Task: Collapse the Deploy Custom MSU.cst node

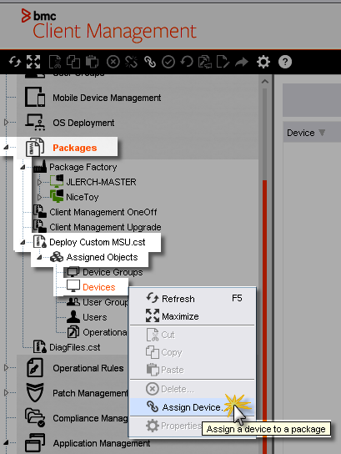Action: (x=23, y=242)
